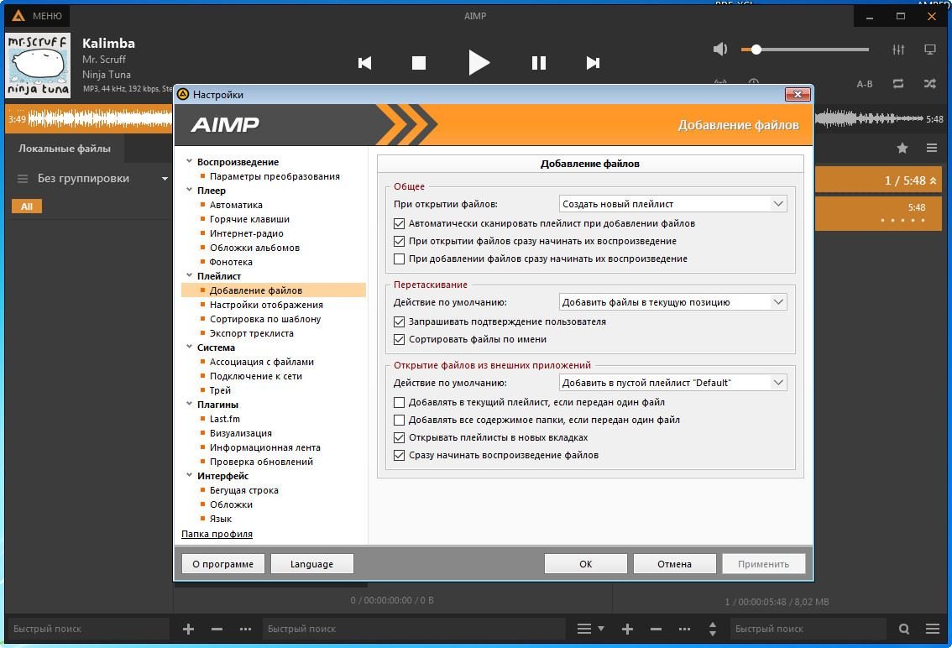Open more options dots under the music library
This screenshot has width=952, height=648.
pyautogui.click(x=245, y=630)
